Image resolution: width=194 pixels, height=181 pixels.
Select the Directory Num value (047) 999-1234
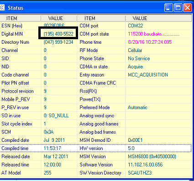58,42
